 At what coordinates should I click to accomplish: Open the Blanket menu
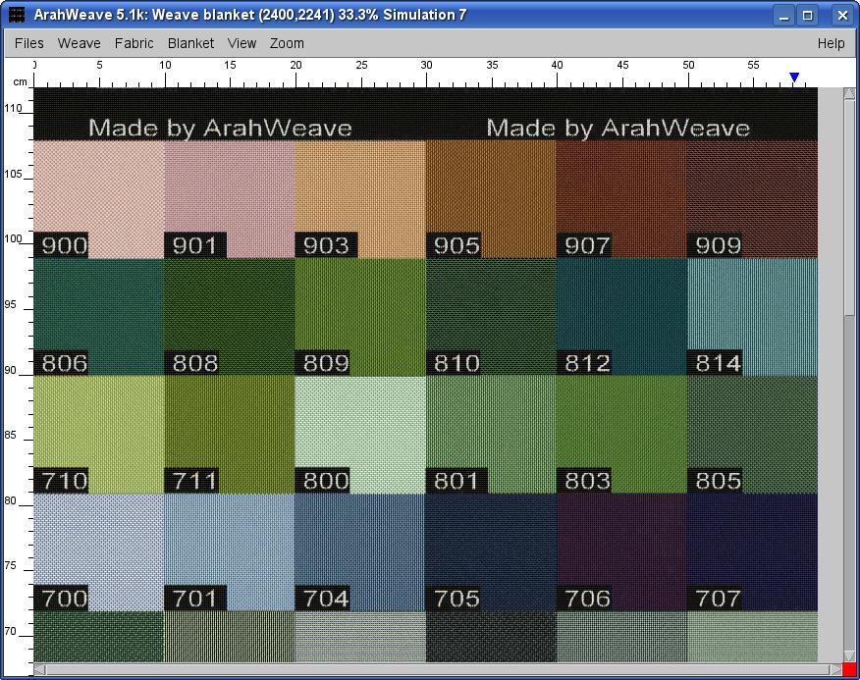190,43
